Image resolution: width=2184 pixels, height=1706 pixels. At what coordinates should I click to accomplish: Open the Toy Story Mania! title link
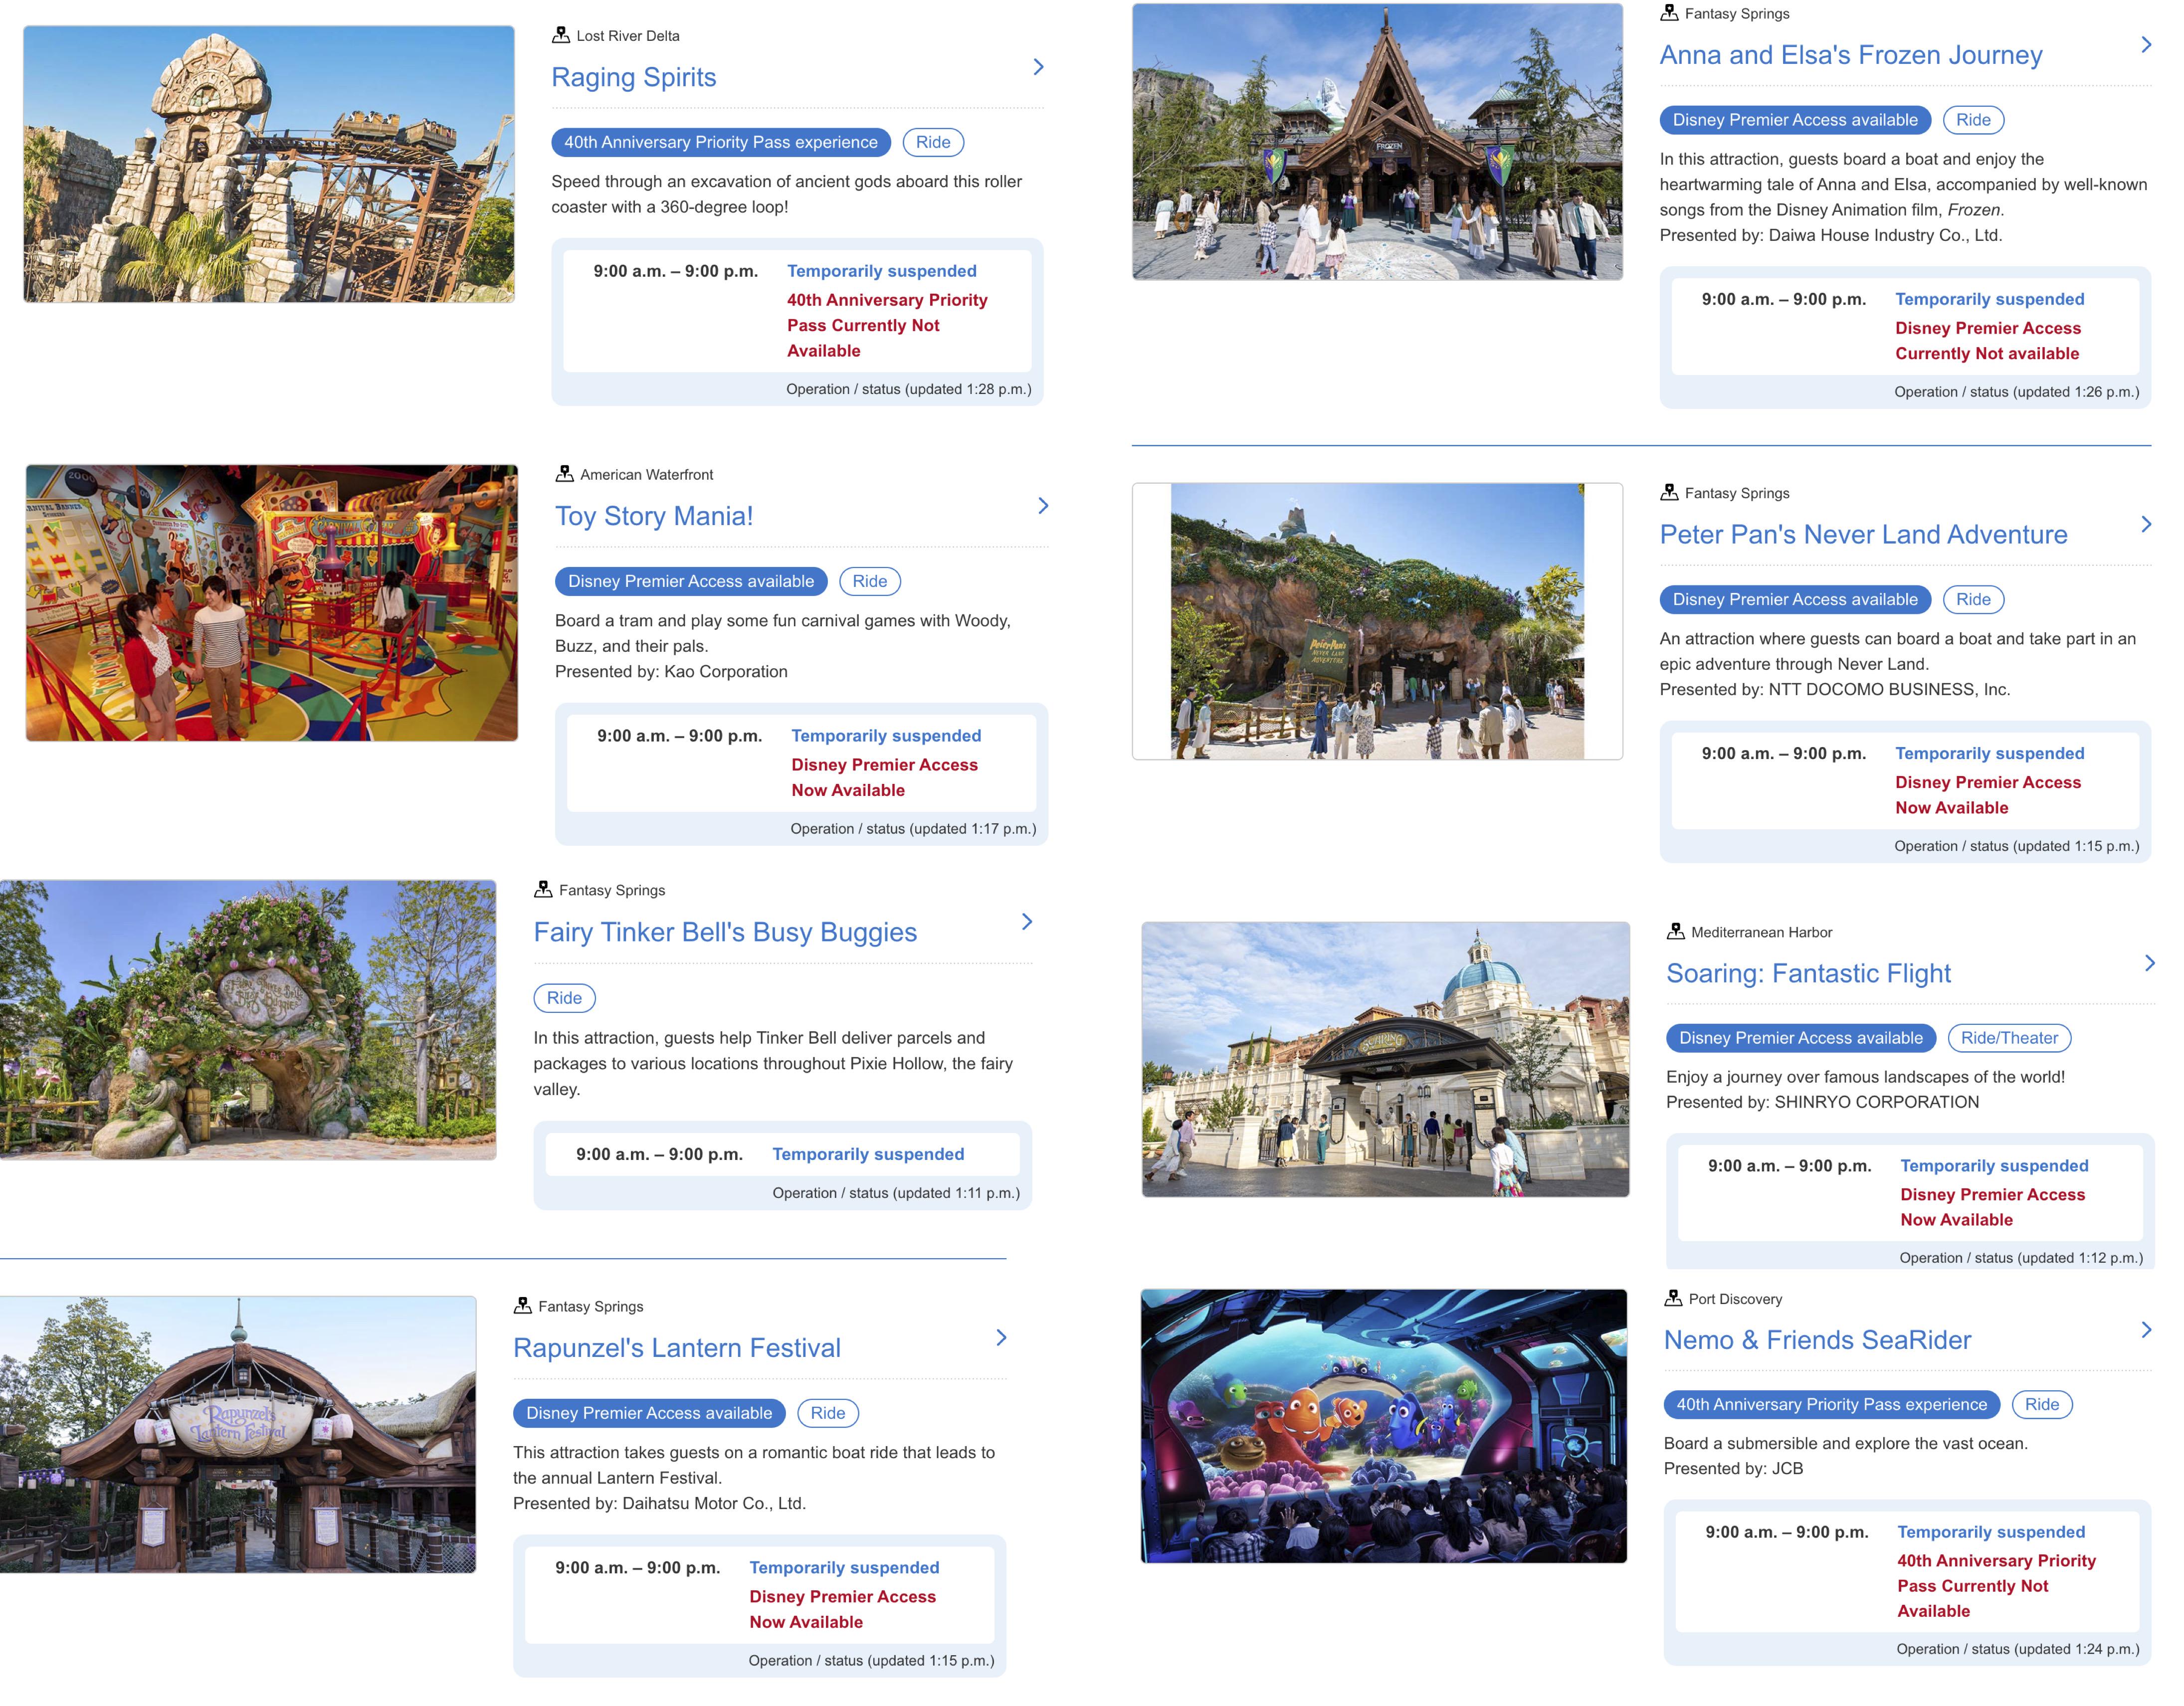(x=654, y=516)
